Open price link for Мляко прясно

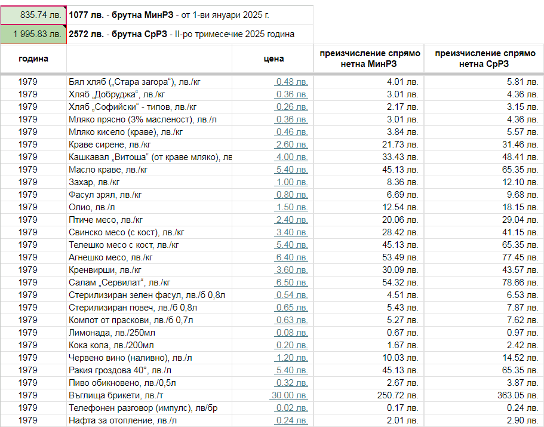tap(292, 119)
